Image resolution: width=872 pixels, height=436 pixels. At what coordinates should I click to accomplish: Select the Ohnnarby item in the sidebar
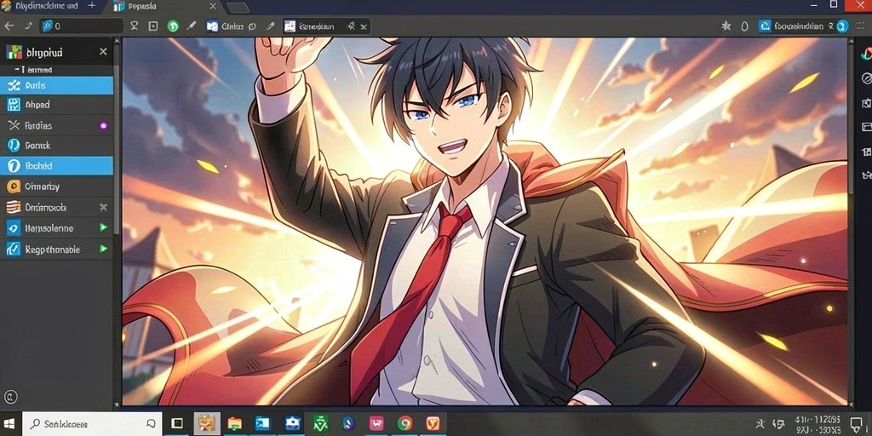tap(57, 186)
